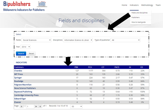
Task: Open the Chandos publisher link
Action: [18, 71]
